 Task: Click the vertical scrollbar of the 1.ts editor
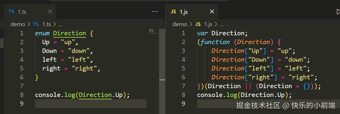click(162, 71)
